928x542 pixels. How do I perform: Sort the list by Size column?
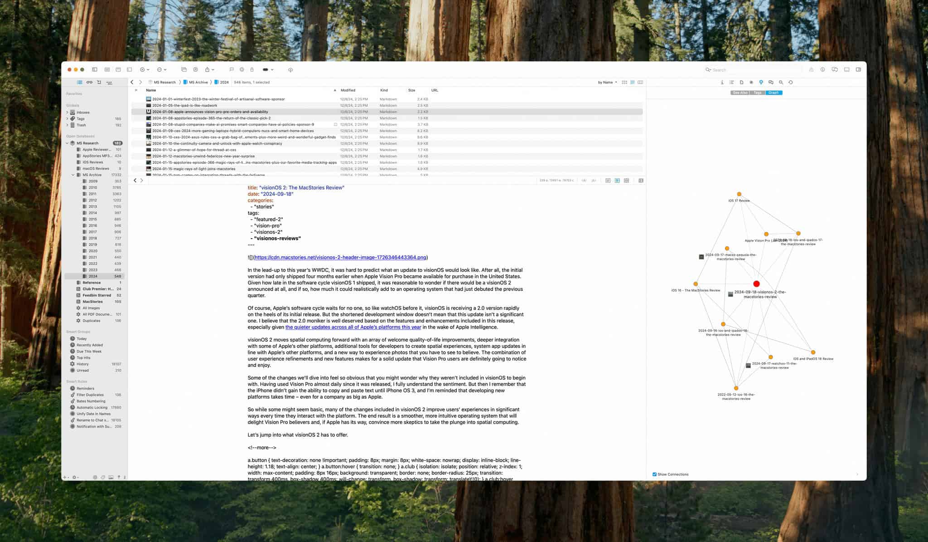(417, 90)
